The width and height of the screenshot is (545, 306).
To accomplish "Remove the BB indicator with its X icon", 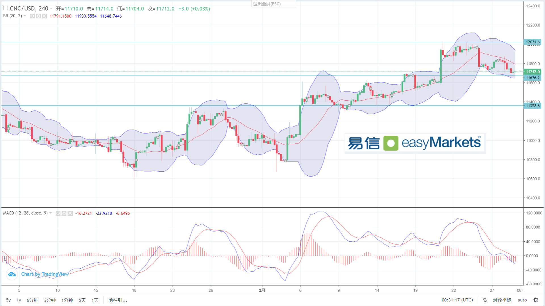I will [44, 16].
